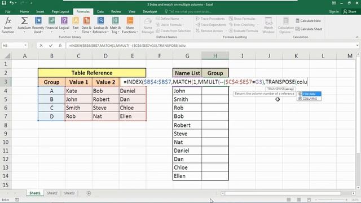Viewport: 361px width, 203px height.
Task: Switch to the Insert tab
Action: point(40,11)
